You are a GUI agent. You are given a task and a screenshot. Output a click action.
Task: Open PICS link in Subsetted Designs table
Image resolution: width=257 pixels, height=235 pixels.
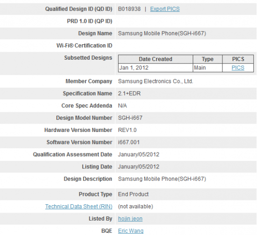pyautogui.click(x=238, y=68)
